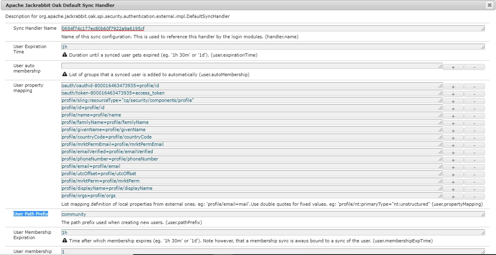Remove the oauth/oauthid mapping row
Screen dimensions: 496x255
tap(474, 87)
